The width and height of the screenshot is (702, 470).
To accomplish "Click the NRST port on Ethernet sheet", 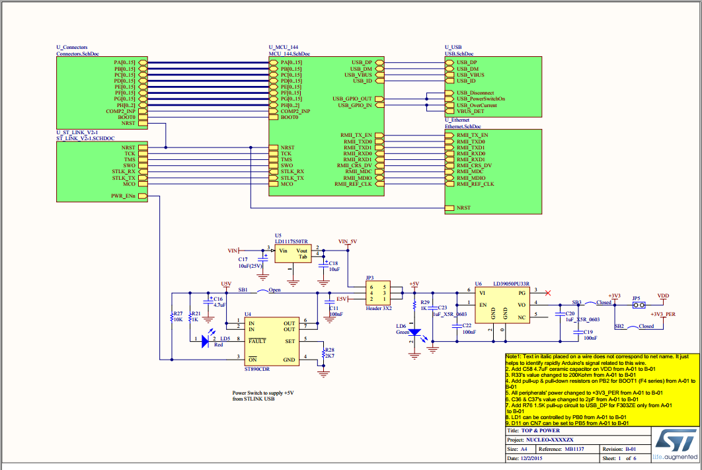I will point(449,208).
